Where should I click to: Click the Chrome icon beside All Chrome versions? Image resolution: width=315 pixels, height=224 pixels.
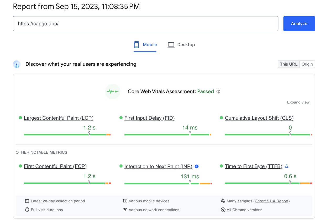pyautogui.click(x=223, y=210)
